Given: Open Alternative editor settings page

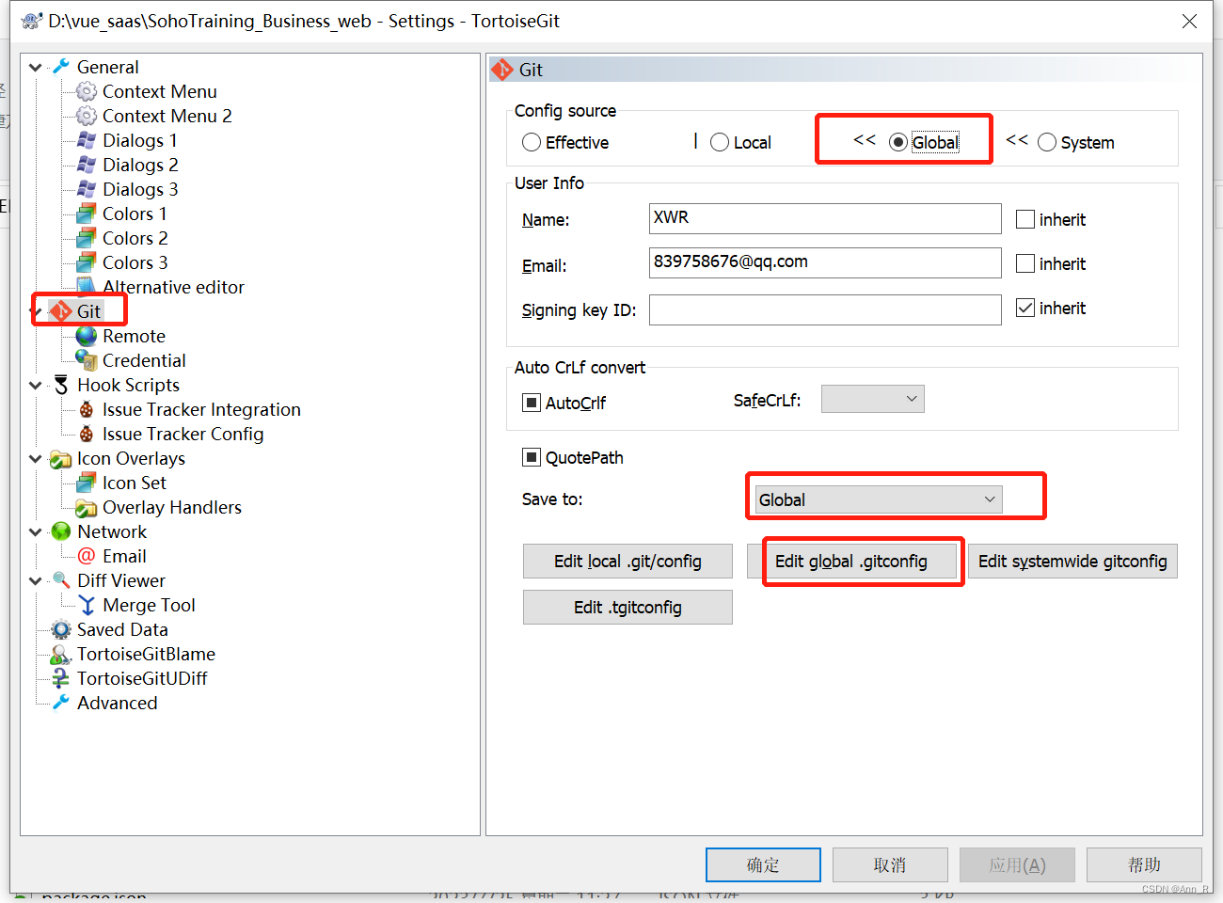Looking at the screenshot, I should [173, 287].
